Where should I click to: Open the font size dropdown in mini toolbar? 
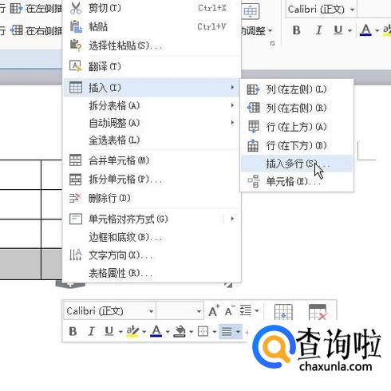point(199,311)
